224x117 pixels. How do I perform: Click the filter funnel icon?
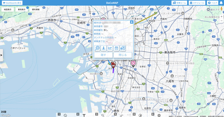[84, 115]
